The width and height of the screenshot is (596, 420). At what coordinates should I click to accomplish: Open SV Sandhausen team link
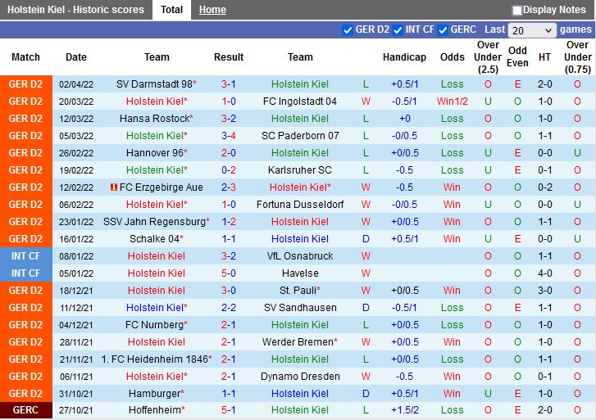tap(300, 308)
